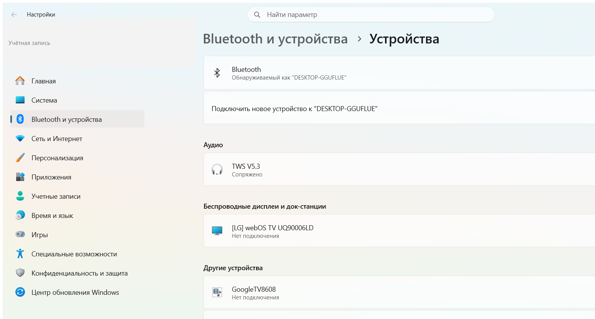Click the search magnifier icon
595x319 pixels.
(x=257, y=15)
